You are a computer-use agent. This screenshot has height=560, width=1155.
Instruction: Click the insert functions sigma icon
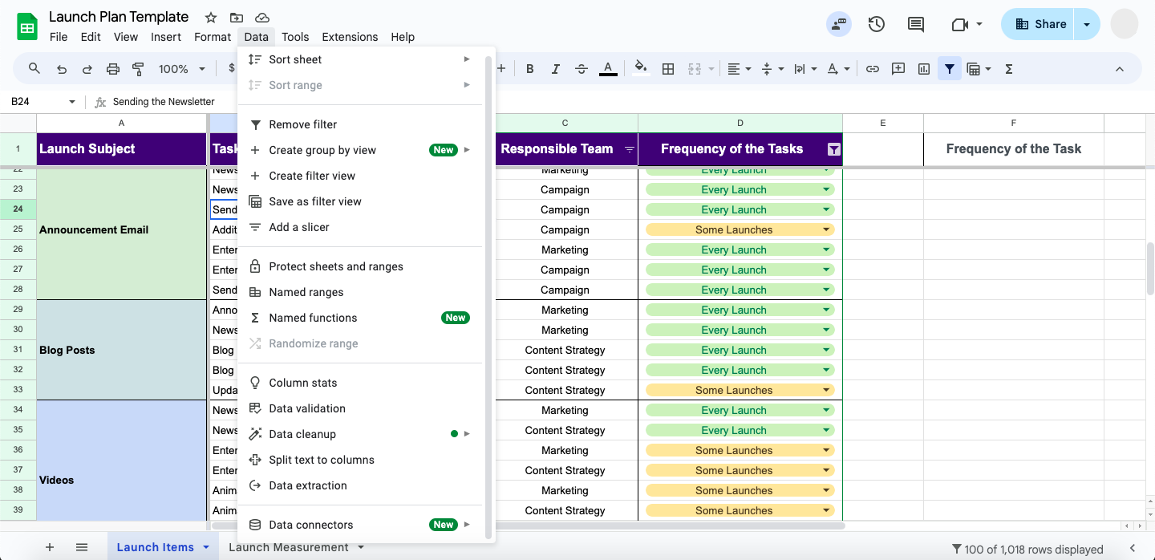click(x=1009, y=69)
